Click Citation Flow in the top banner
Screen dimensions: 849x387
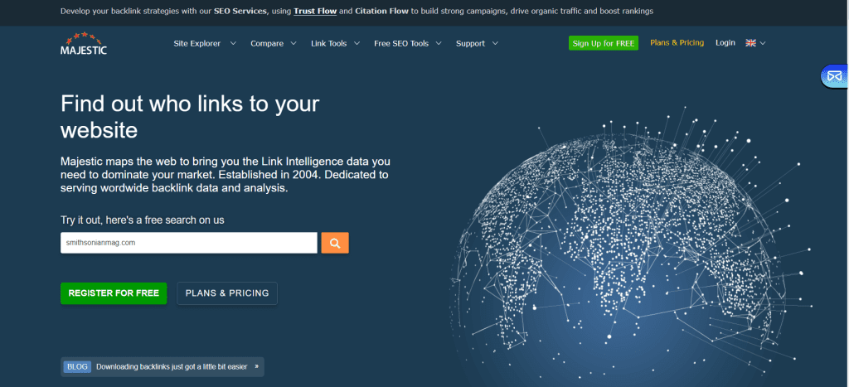(380, 11)
